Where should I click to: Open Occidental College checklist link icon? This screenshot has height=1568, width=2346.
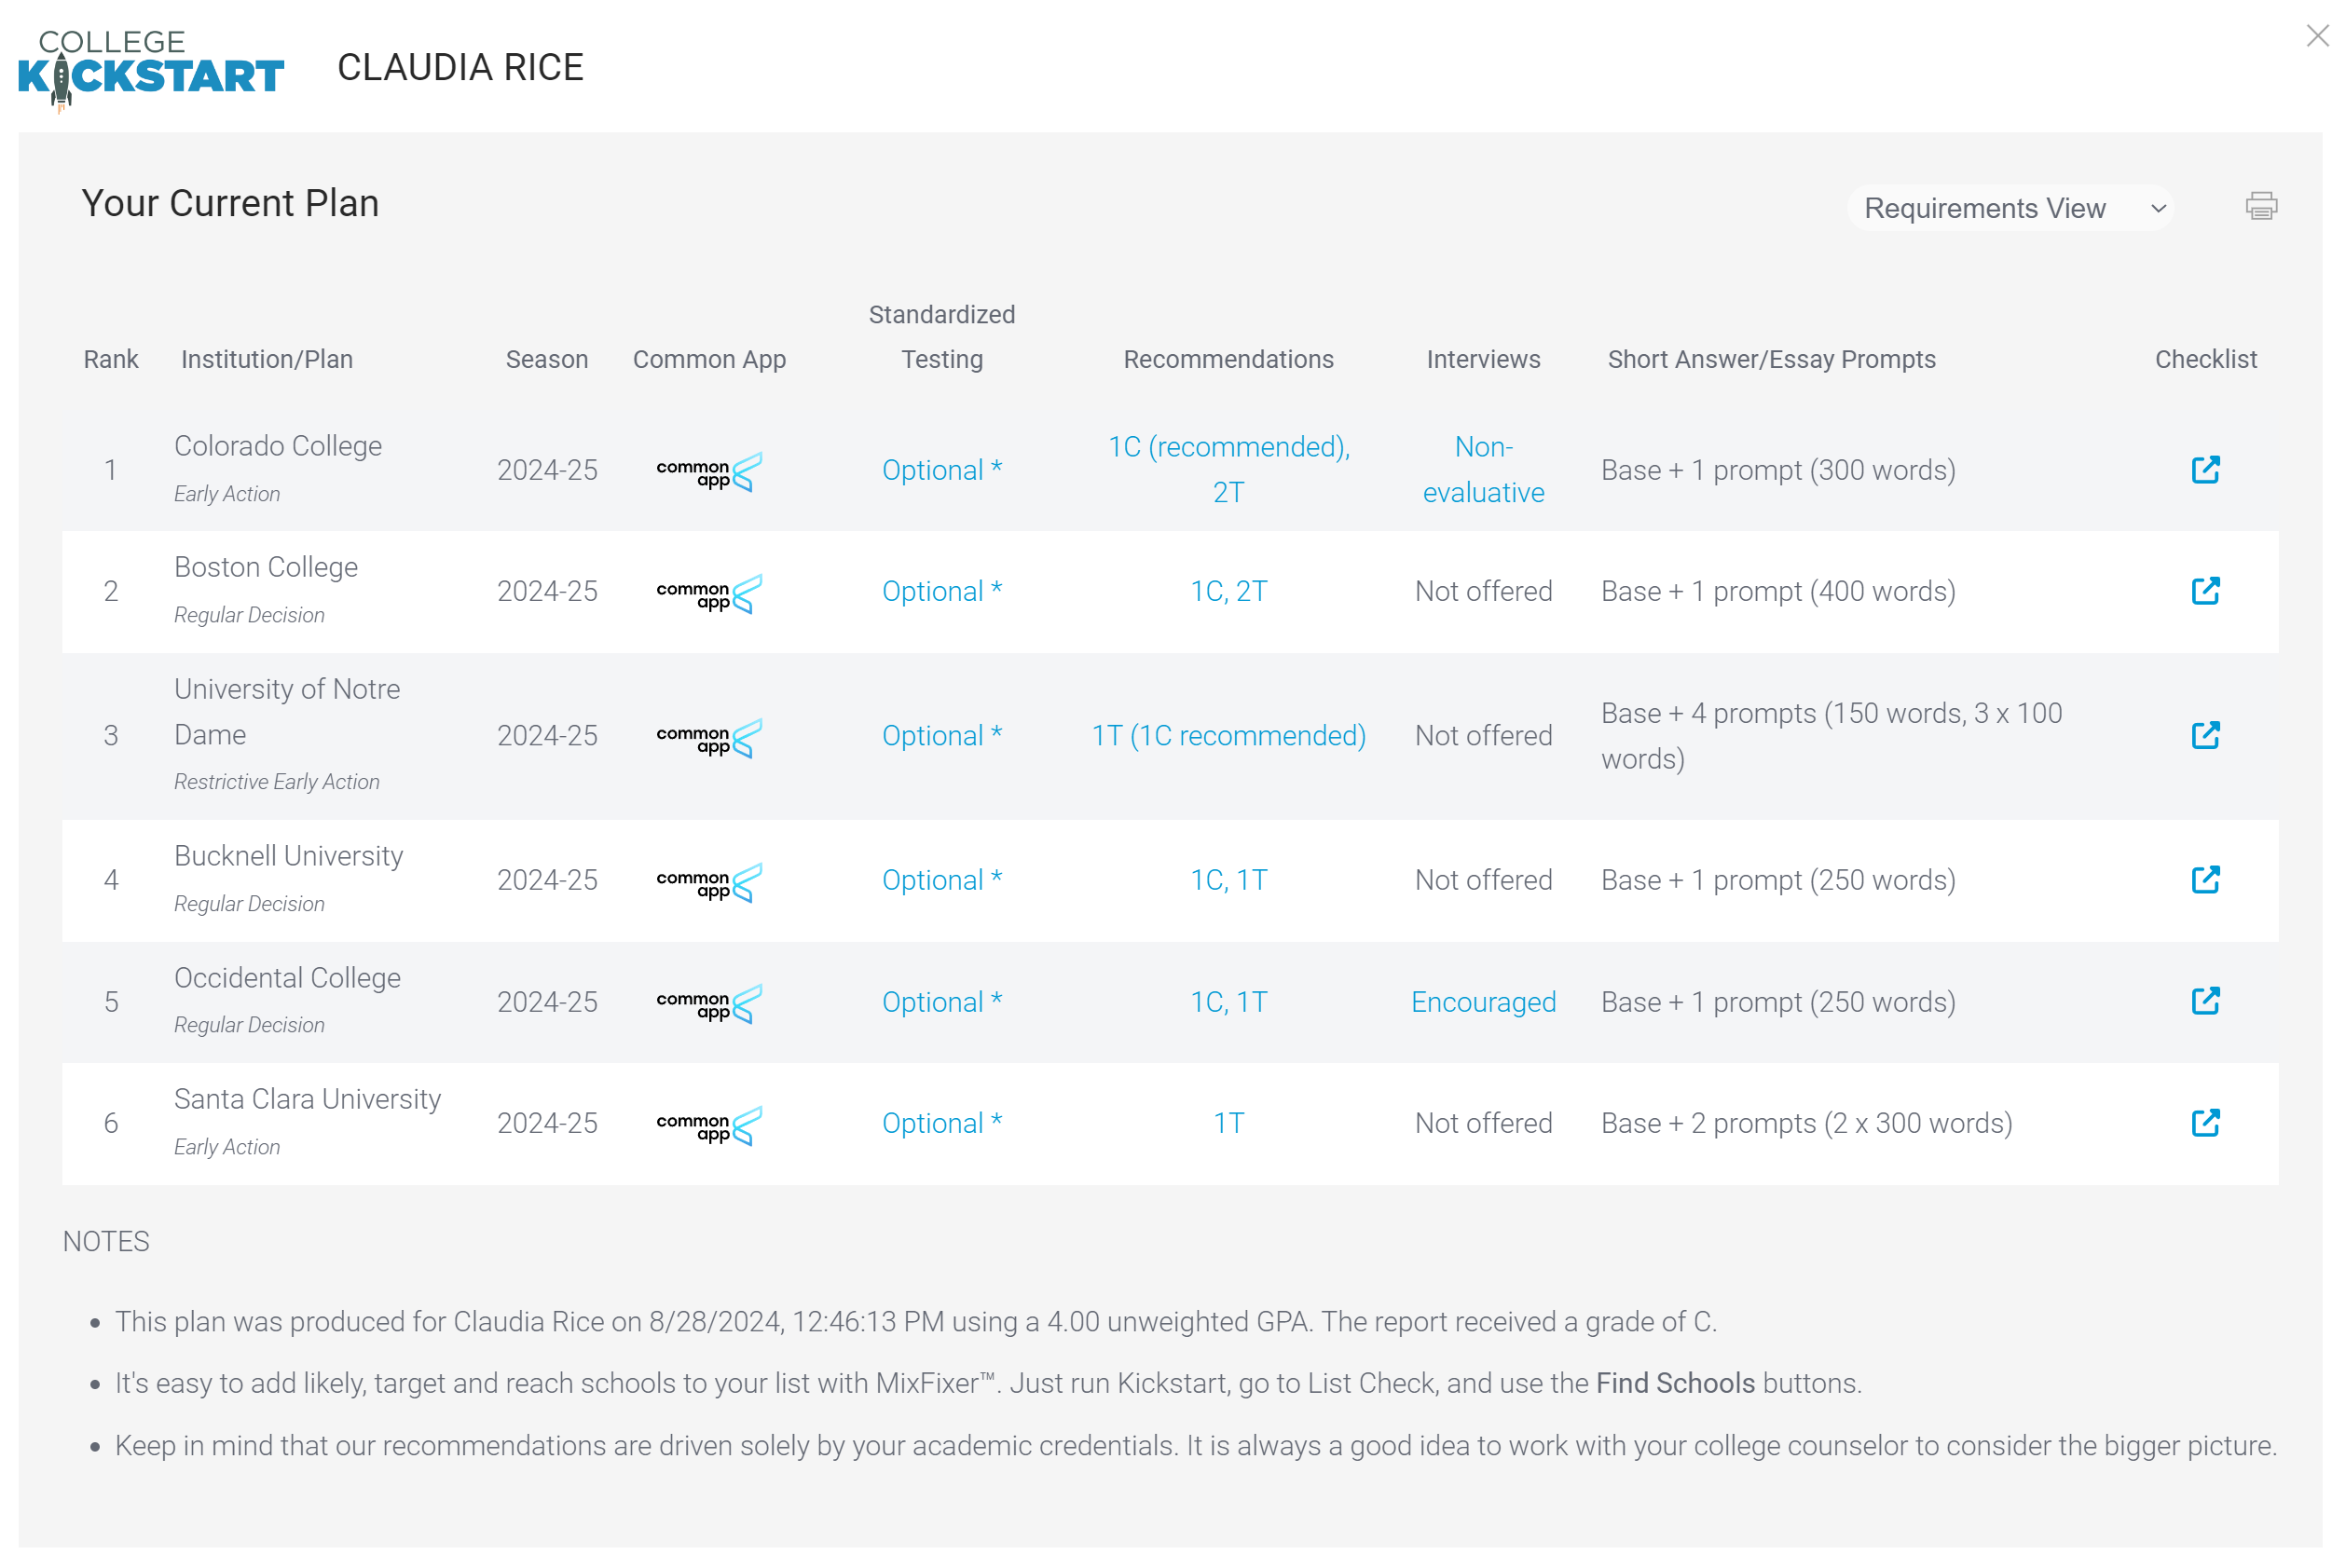(2204, 1001)
